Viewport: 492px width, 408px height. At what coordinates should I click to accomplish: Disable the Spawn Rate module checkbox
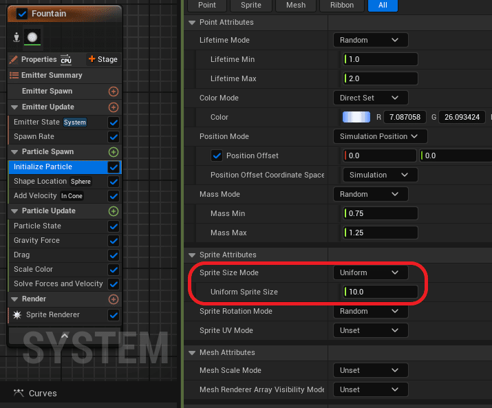coord(114,136)
